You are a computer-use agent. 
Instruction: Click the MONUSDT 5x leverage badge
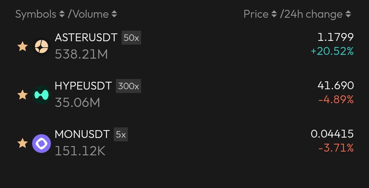point(121,135)
